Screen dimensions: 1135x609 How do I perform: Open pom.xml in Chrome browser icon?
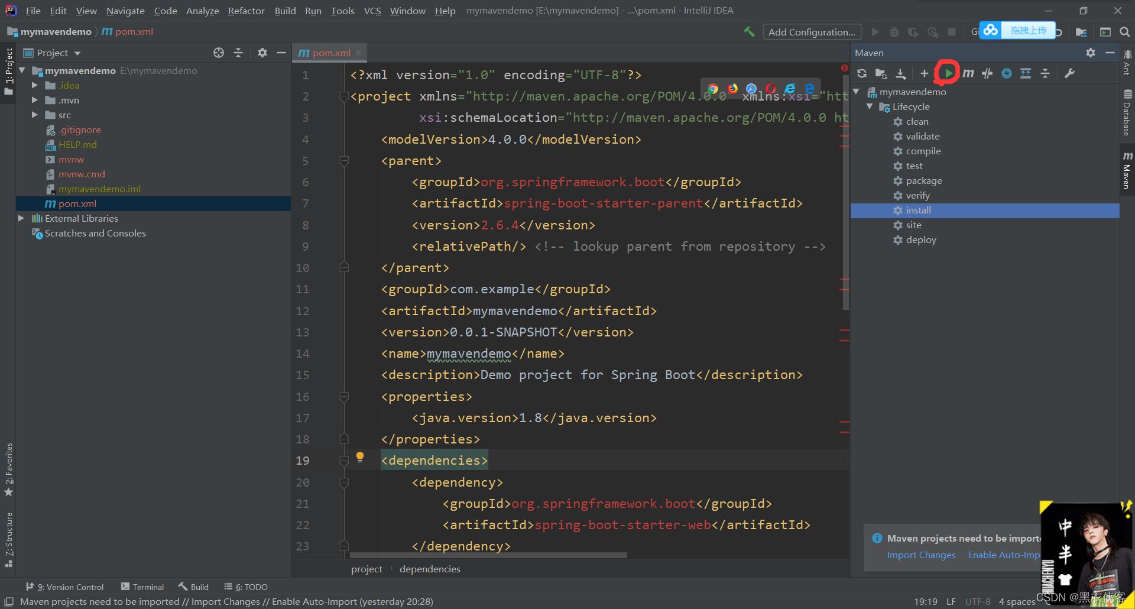pos(713,89)
